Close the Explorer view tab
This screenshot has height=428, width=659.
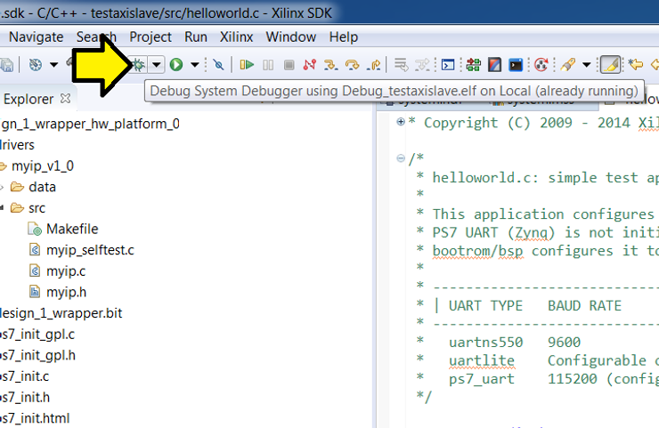[x=65, y=98]
